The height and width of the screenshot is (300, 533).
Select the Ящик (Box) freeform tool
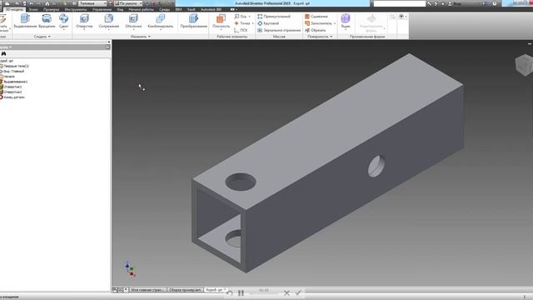346,20
